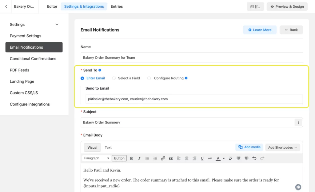315x192 pixels.
Task: Click the back chevron arrow at top left
Action: (x=6, y=6)
